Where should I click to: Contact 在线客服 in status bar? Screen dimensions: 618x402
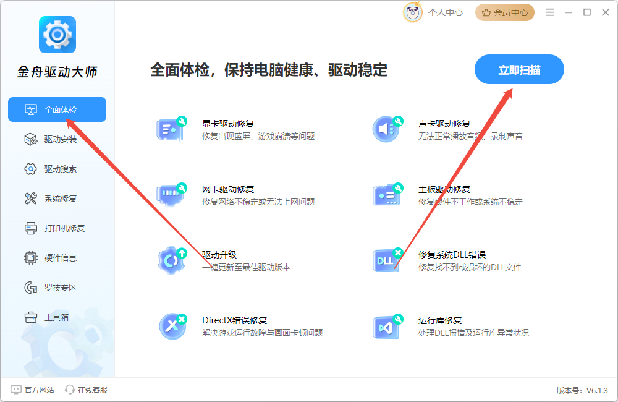pos(87,390)
